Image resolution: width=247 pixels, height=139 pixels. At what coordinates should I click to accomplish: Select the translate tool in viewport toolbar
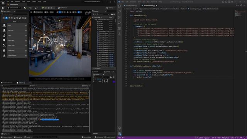click(60, 12)
